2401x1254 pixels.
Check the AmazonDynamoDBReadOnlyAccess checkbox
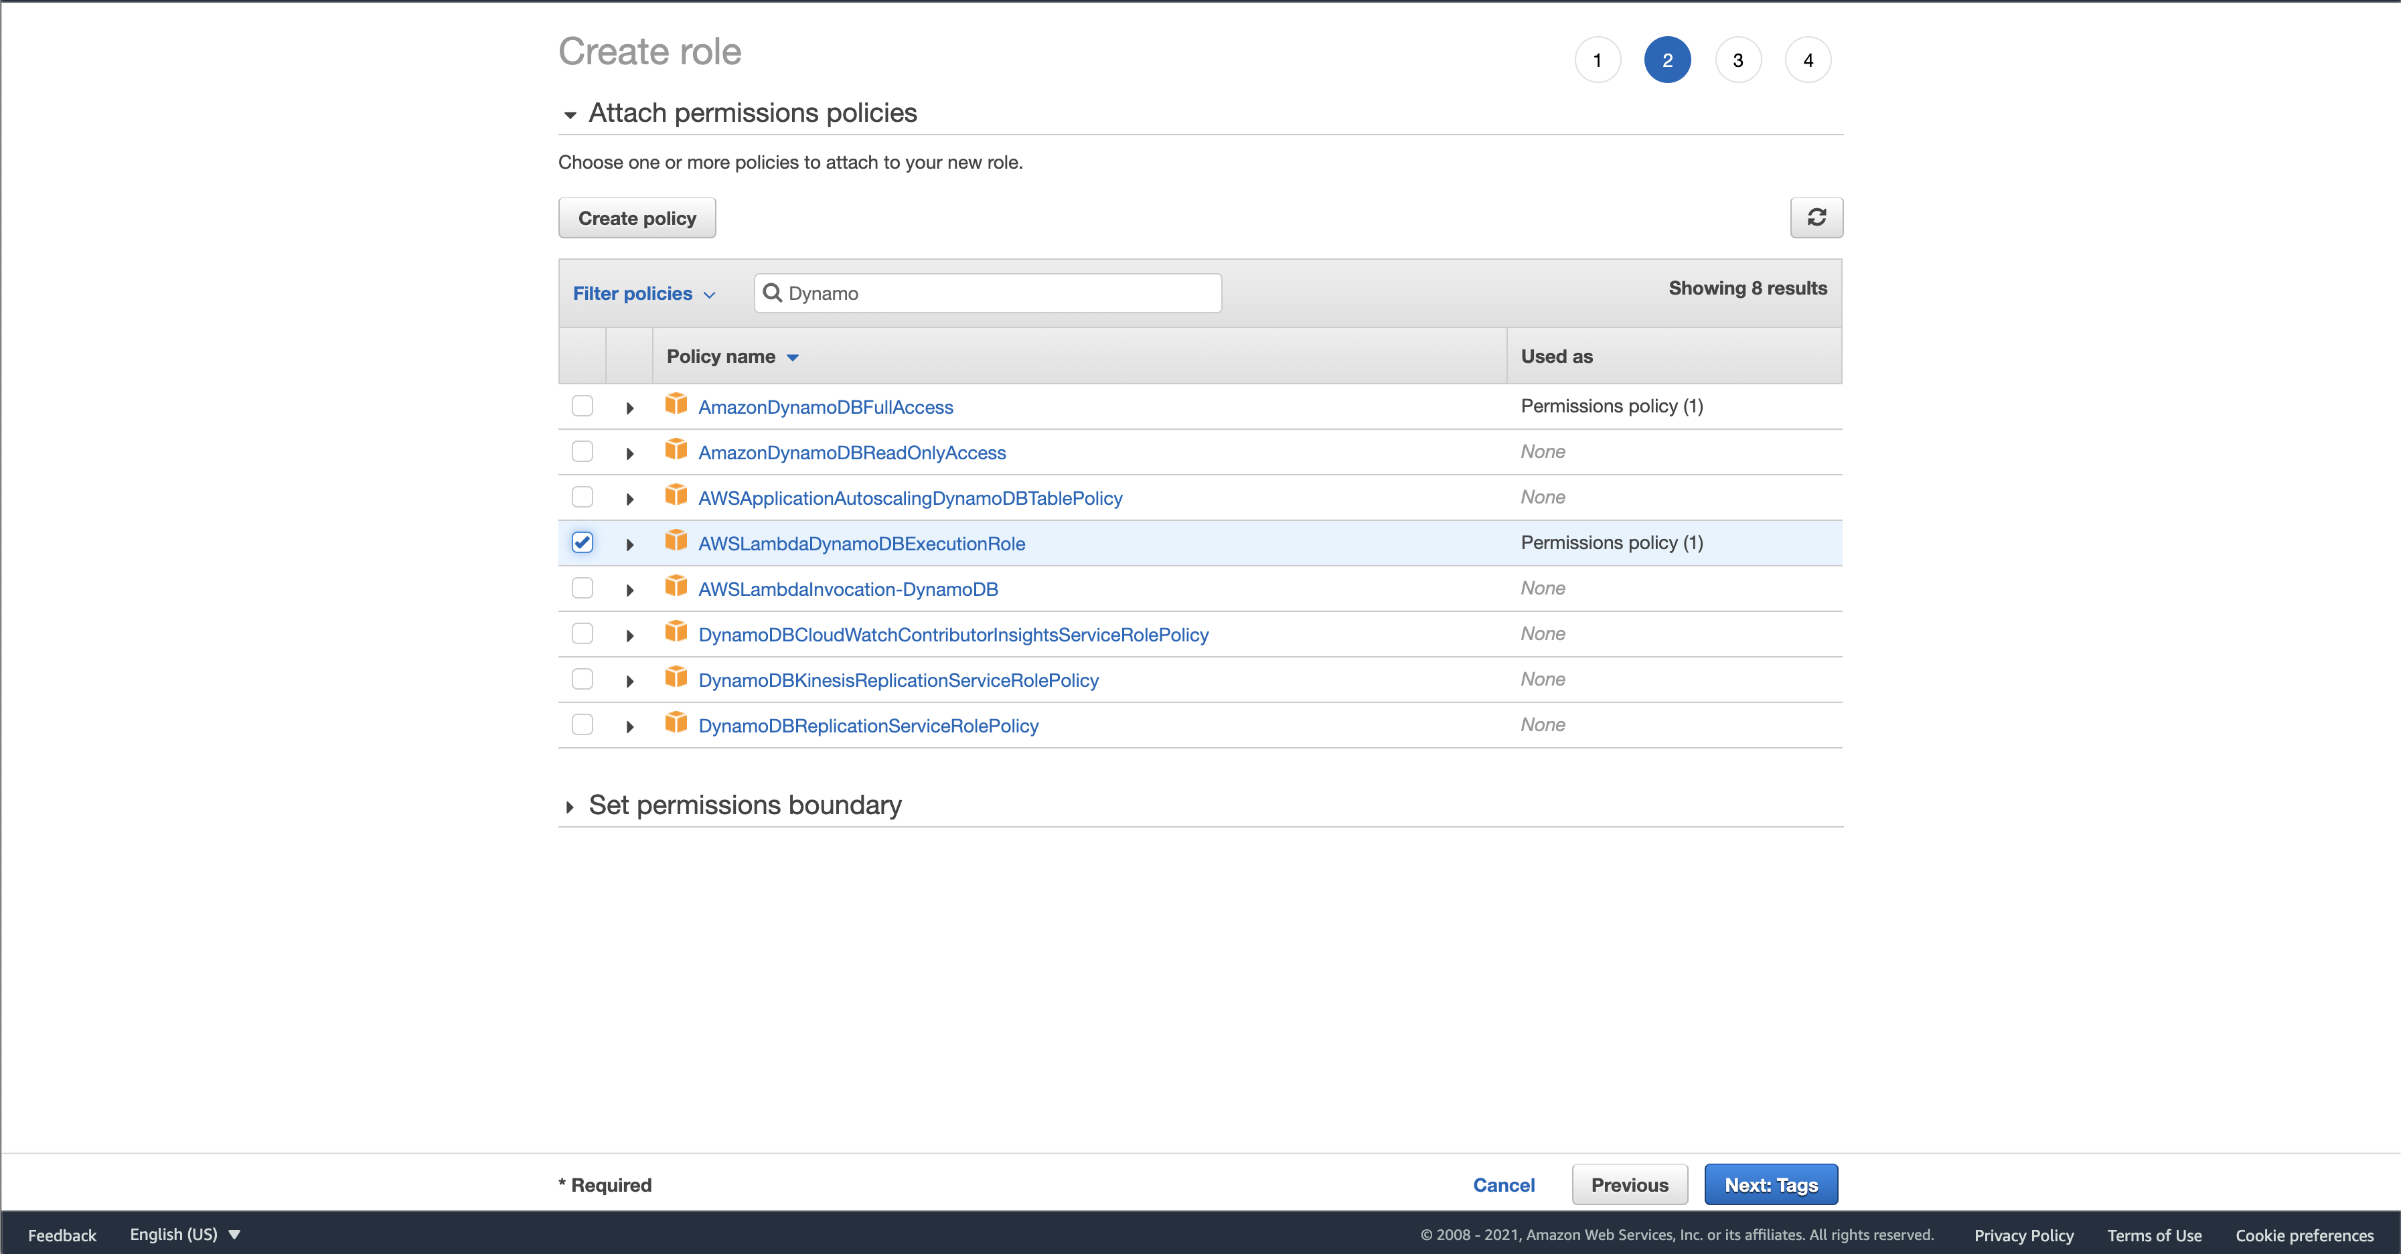pos(583,451)
